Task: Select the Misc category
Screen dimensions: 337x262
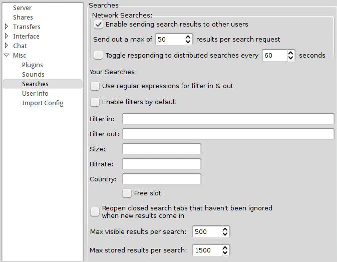Action: coord(20,55)
